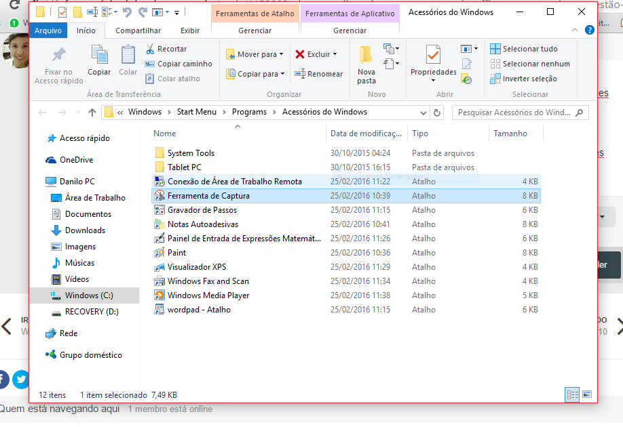Open the Help question mark icon
Screen dimensions: 623x427
pos(590,30)
